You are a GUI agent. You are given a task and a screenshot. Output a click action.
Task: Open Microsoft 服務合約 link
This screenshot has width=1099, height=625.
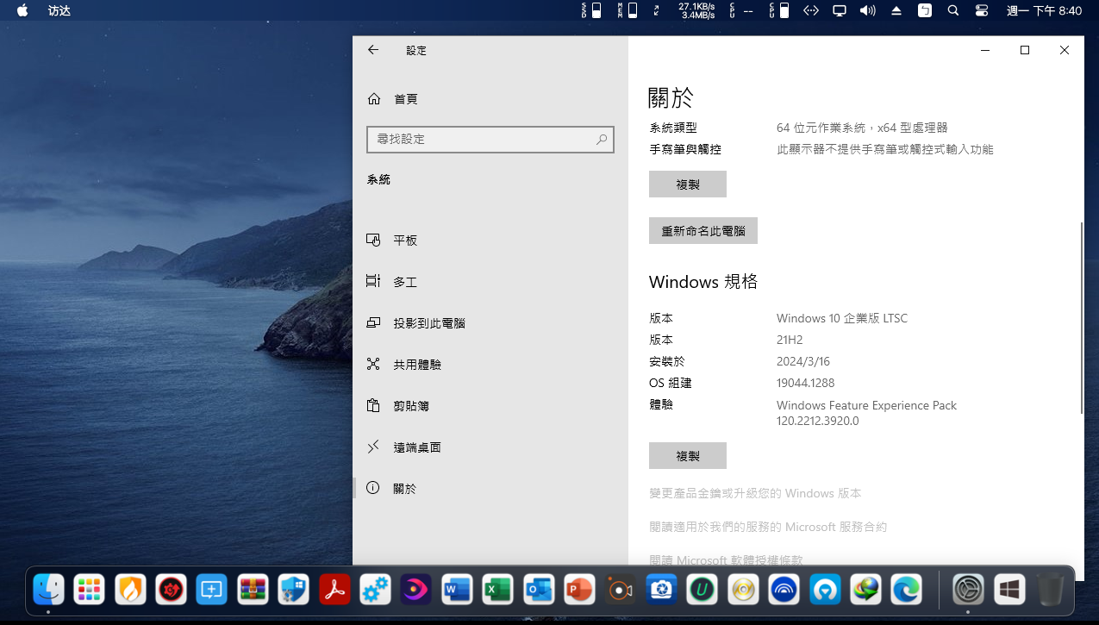coord(768,527)
